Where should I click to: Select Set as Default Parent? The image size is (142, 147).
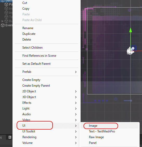(47, 64)
